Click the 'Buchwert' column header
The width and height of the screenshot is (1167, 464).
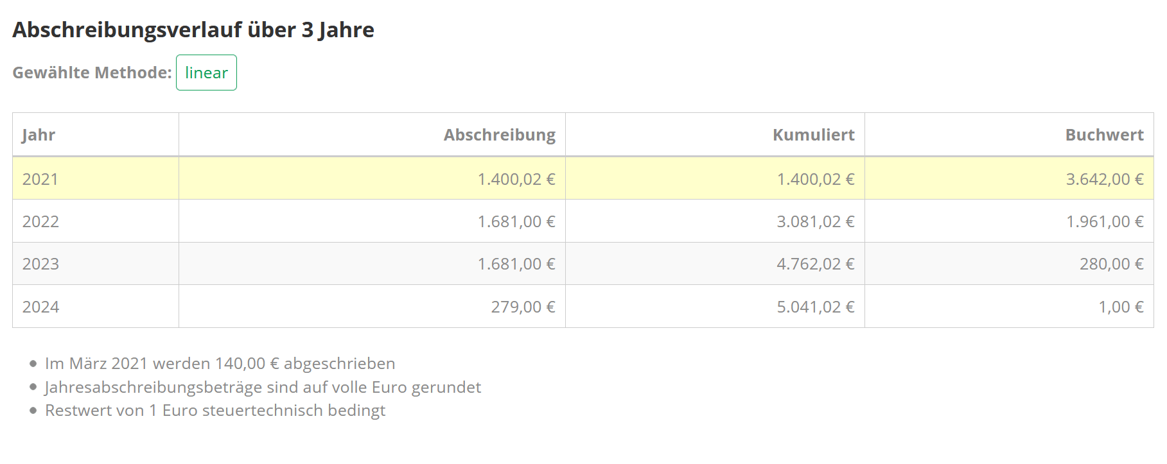pos(1104,135)
